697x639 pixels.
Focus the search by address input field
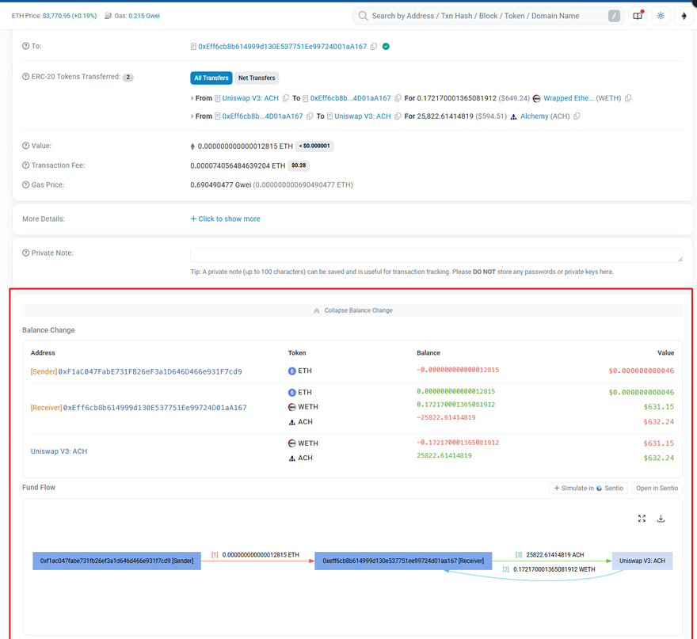(x=487, y=16)
